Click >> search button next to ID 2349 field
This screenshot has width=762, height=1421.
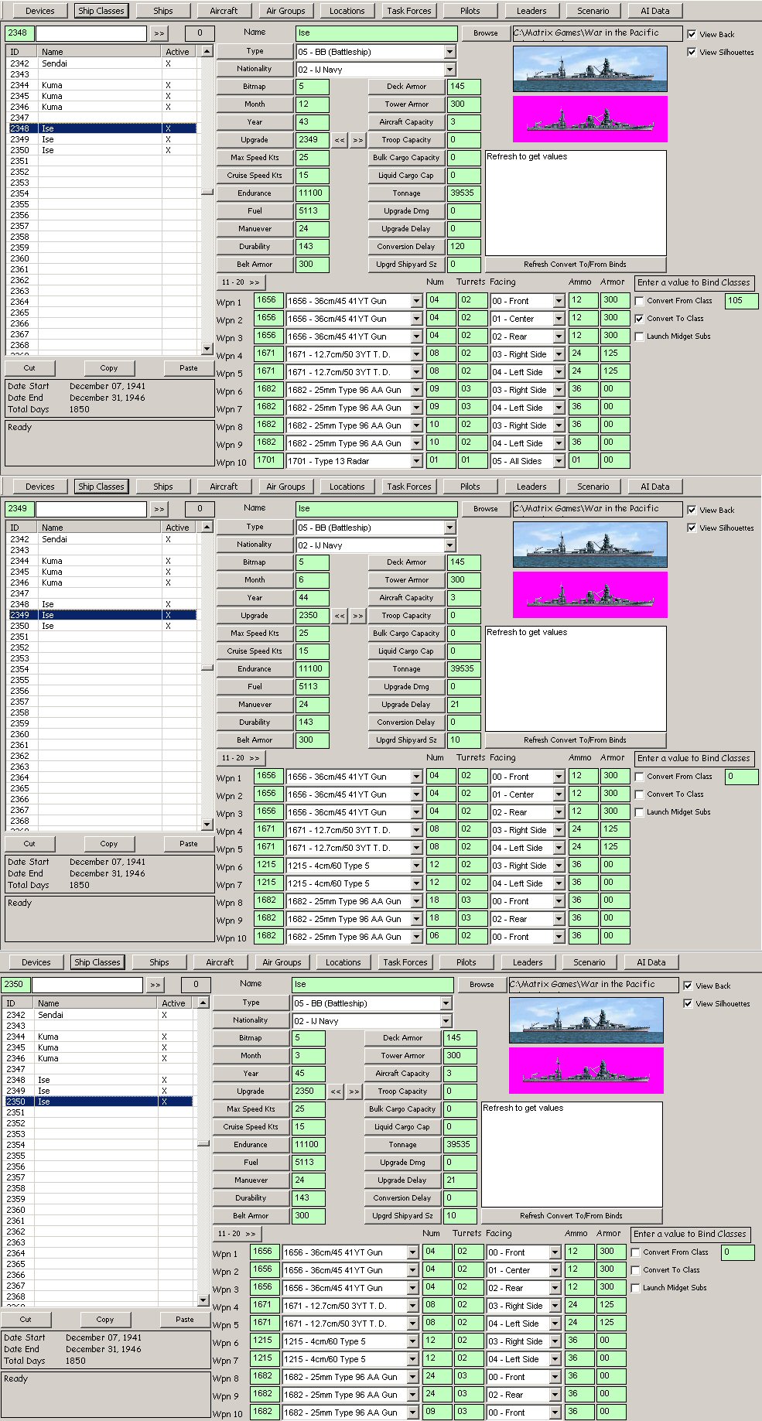[159, 509]
